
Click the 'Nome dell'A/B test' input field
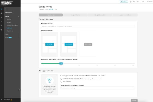coord(88,26)
